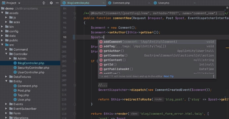
Task: Expand the DataFixtures folder
Action: [x=6, y=77]
